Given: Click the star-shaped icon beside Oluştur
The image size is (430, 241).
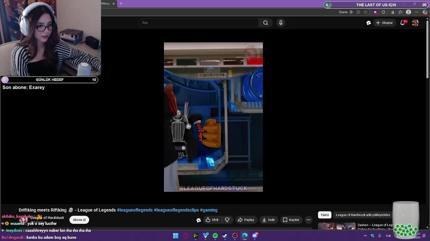Looking at the screenshot, I should pyautogui.click(x=369, y=23).
